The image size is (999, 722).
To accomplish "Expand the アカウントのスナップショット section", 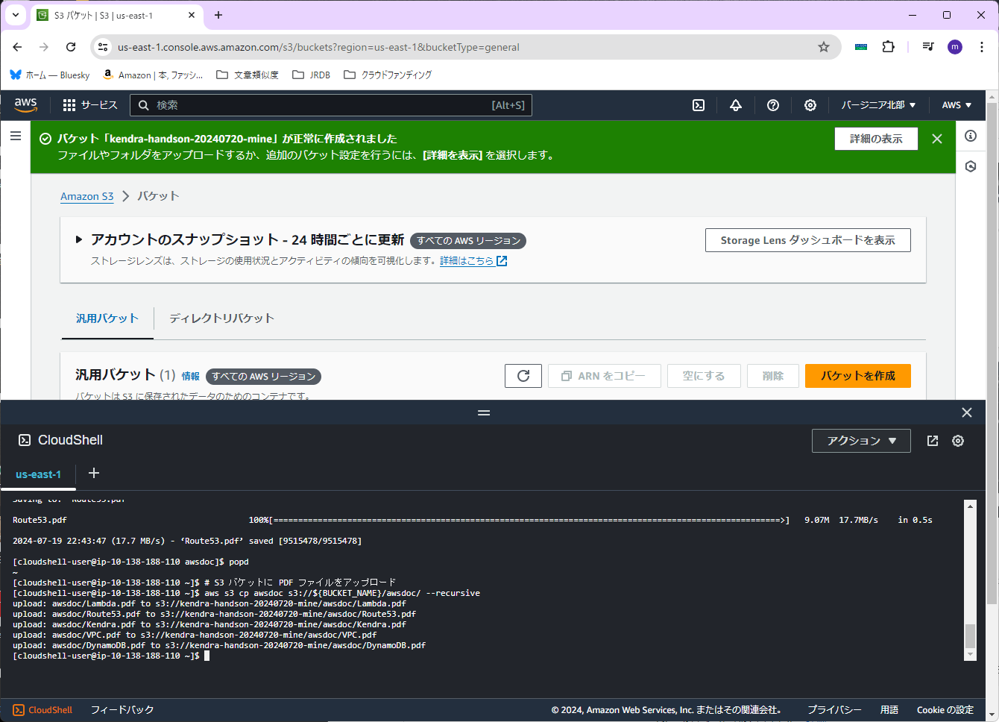I will tap(79, 239).
